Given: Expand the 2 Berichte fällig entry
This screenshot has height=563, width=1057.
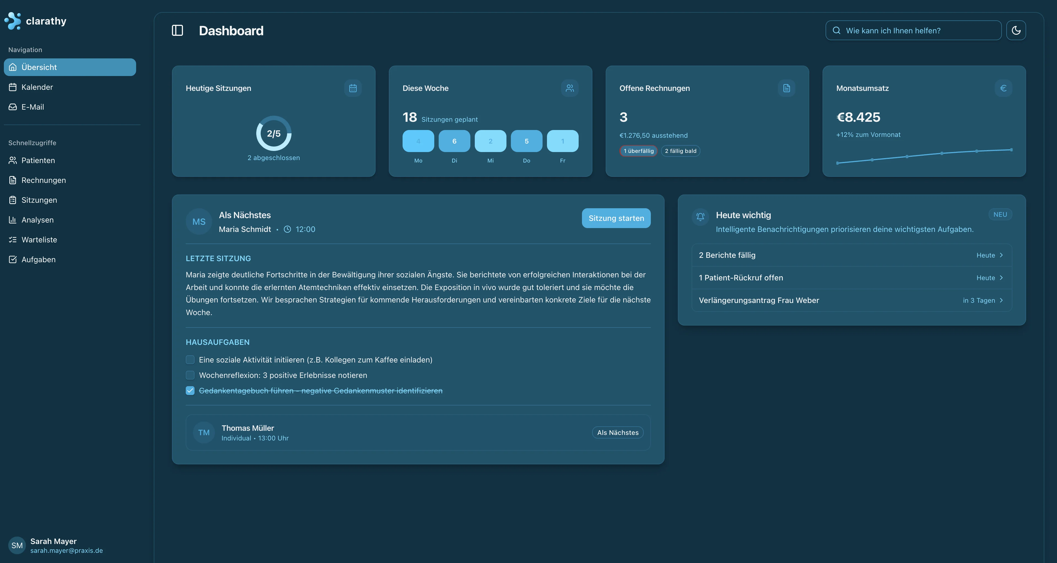Looking at the screenshot, I should coord(1001,255).
